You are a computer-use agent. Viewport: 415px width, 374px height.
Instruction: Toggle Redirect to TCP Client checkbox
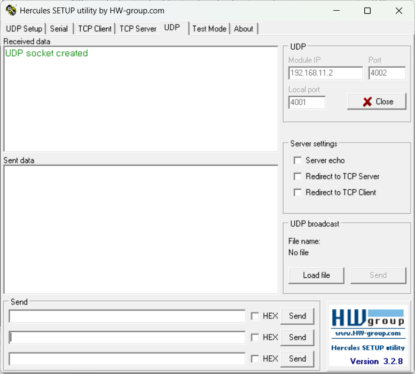[297, 192]
